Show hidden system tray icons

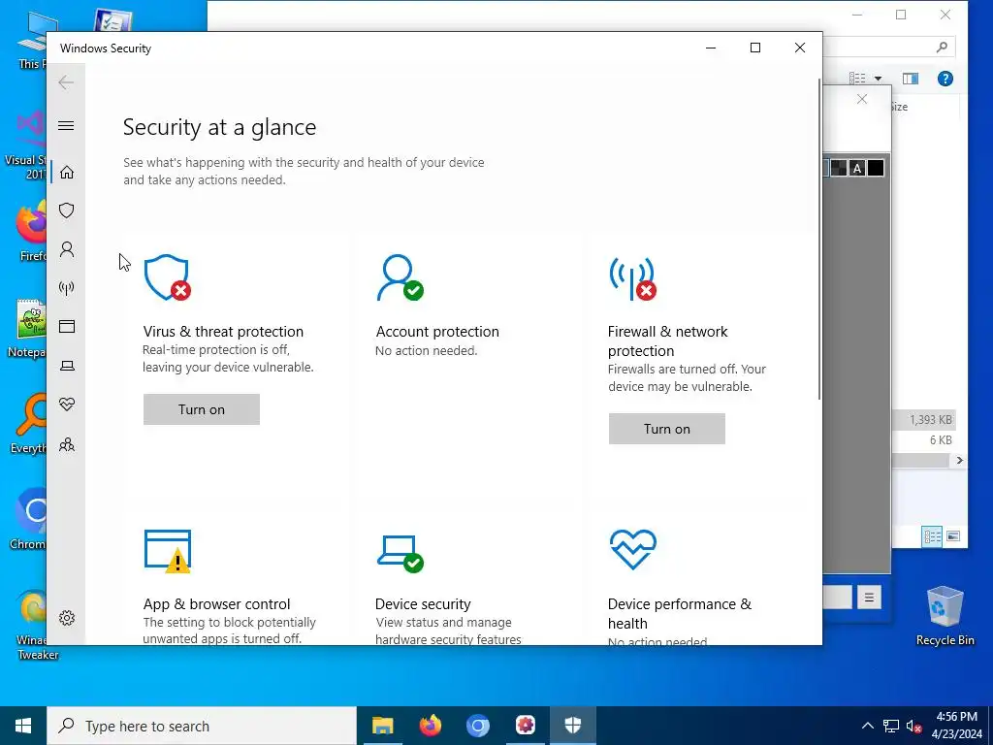click(868, 726)
